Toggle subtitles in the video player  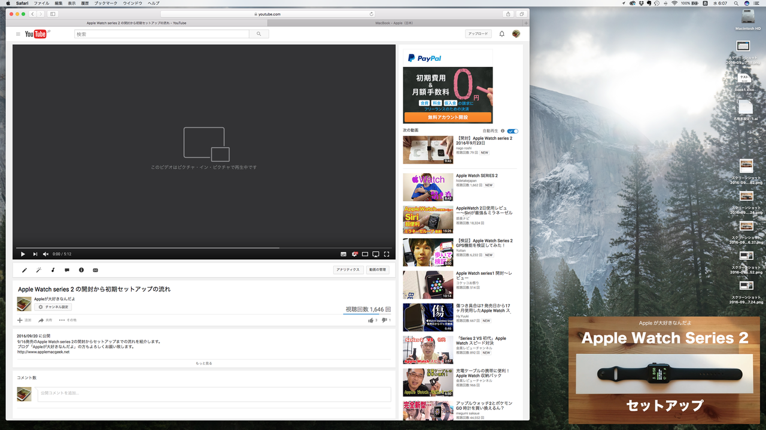pyautogui.click(x=344, y=254)
